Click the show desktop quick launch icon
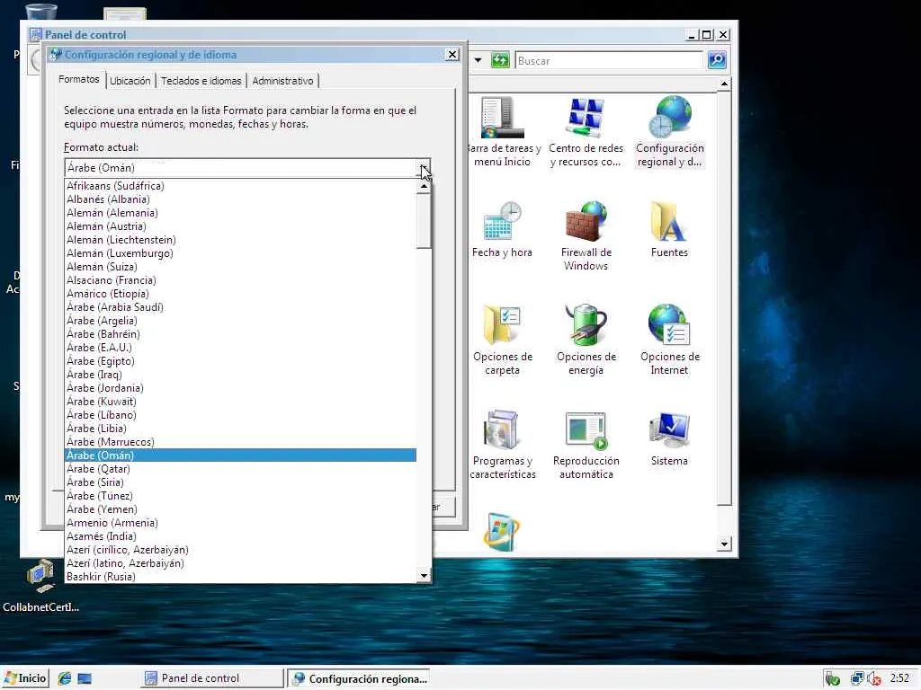 tap(85, 678)
